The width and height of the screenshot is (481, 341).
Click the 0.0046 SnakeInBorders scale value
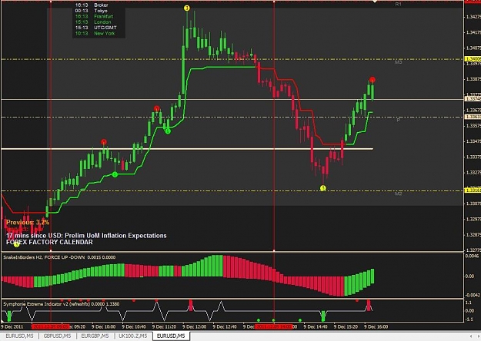point(472,256)
